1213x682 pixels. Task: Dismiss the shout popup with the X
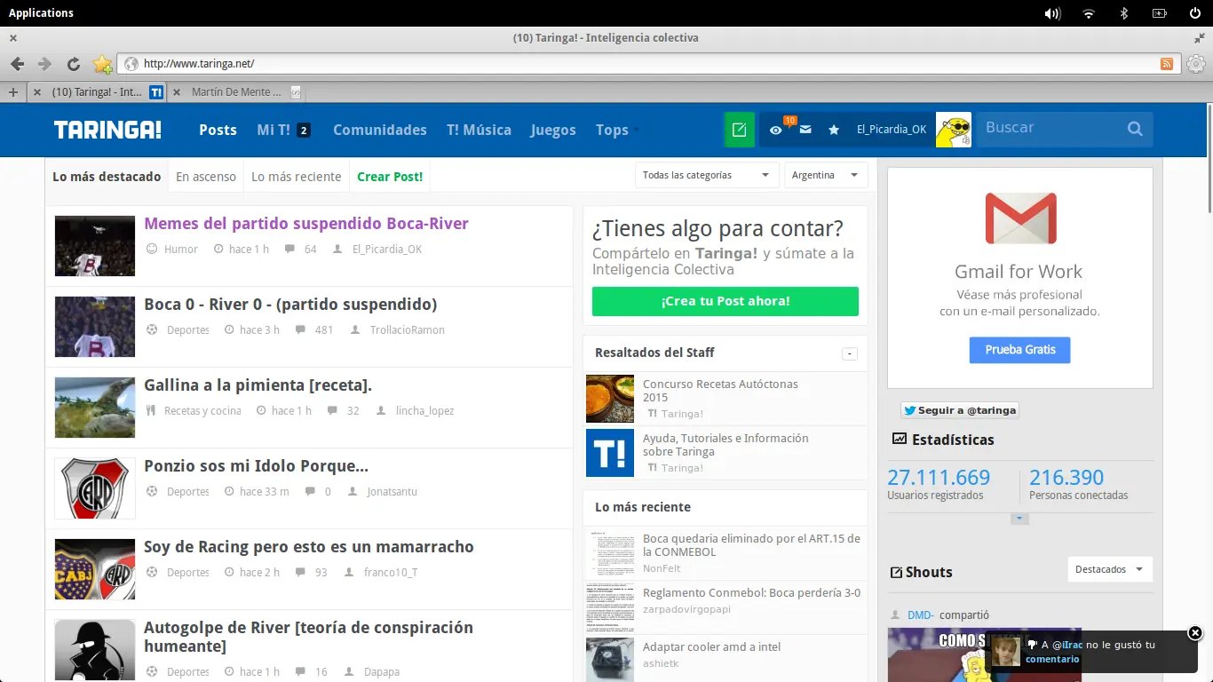click(1195, 633)
